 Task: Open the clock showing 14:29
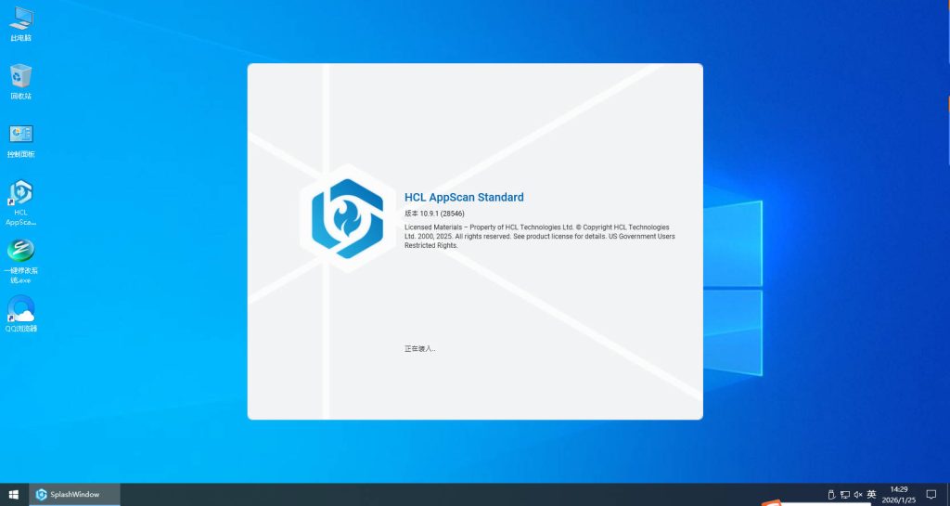pyautogui.click(x=899, y=495)
